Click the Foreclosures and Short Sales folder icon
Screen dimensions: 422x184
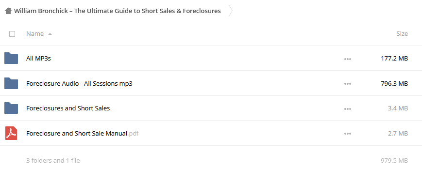click(x=11, y=108)
